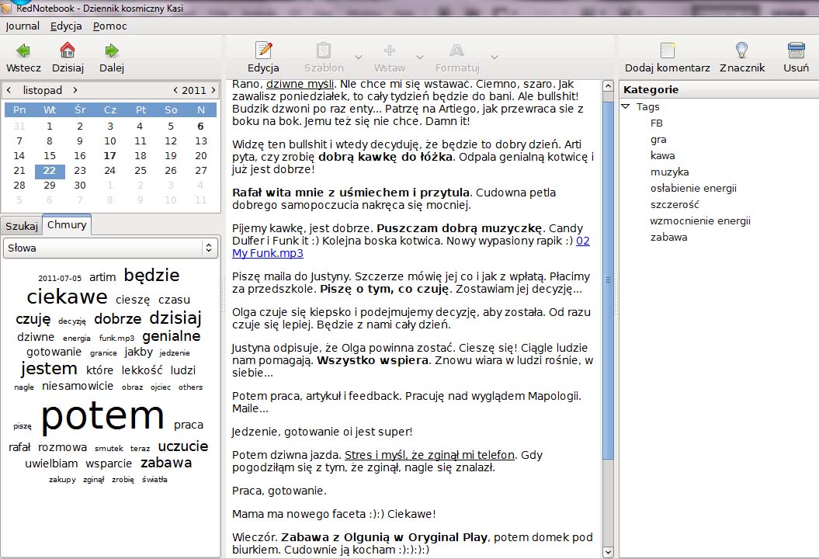Open the Słowa cloud type dropdown
Screen dimensions: 819x559
[109, 248]
